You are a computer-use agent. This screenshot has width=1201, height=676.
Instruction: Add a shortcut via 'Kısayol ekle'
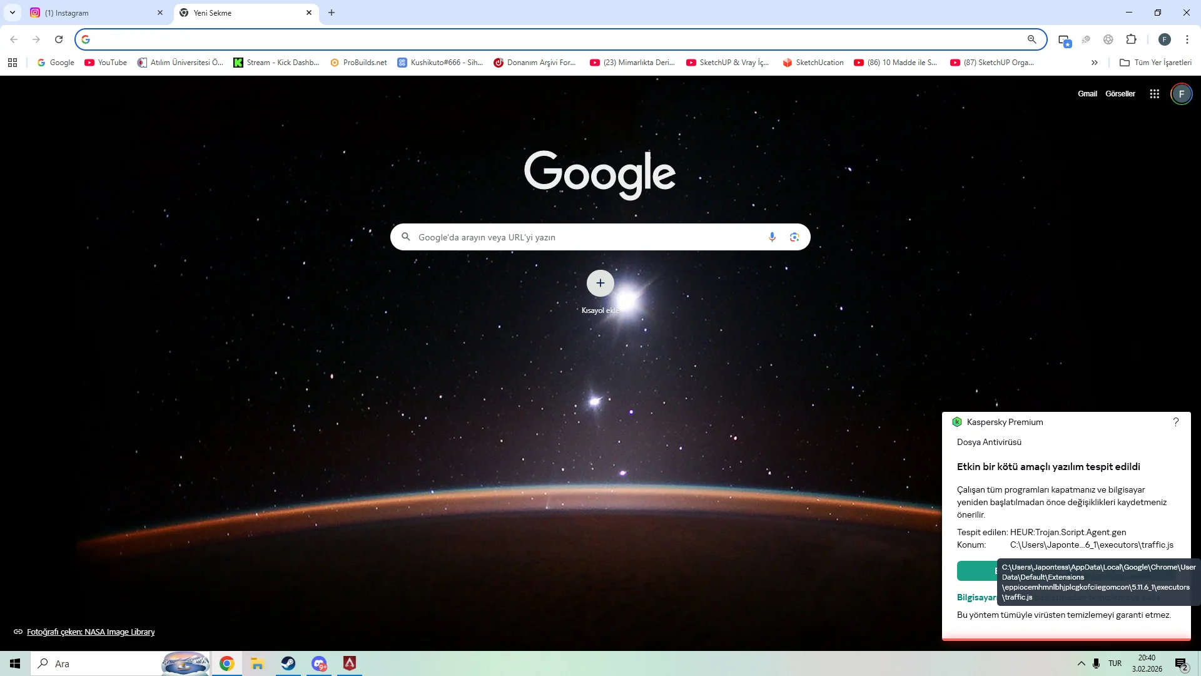[600, 284]
